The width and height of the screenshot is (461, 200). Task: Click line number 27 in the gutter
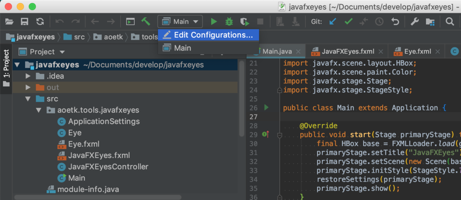tap(253, 117)
